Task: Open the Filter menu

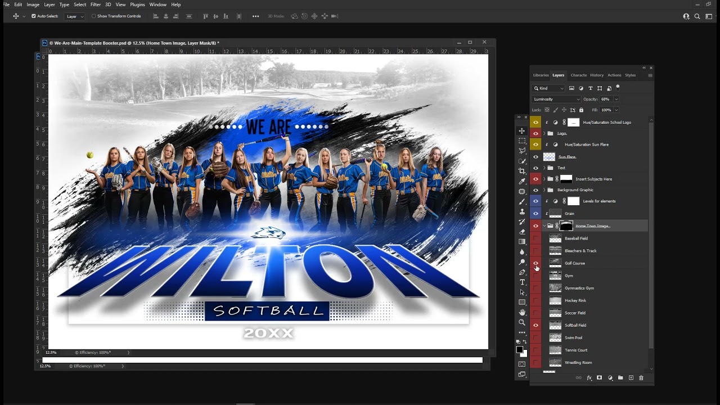Action: [96, 4]
